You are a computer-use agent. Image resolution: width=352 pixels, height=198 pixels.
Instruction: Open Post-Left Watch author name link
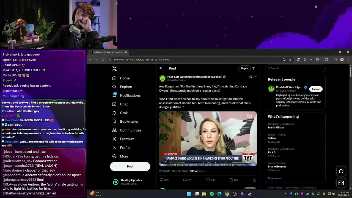(x=194, y=77)
